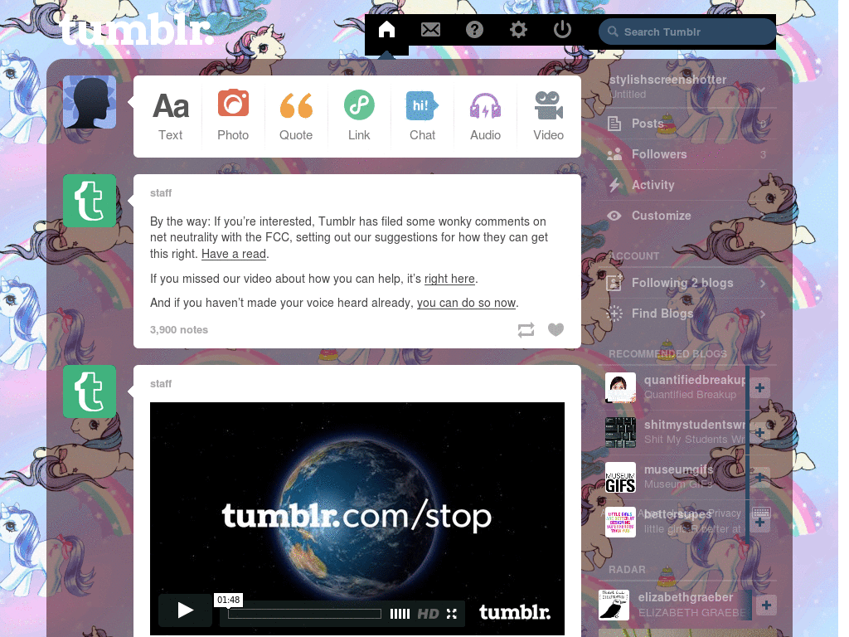This screenshot has height=637, width=849.
Task: Click the power log out icon
Action: (562, 29)
